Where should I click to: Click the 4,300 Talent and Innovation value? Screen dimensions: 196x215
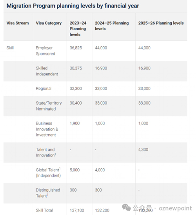pos(143,149)
